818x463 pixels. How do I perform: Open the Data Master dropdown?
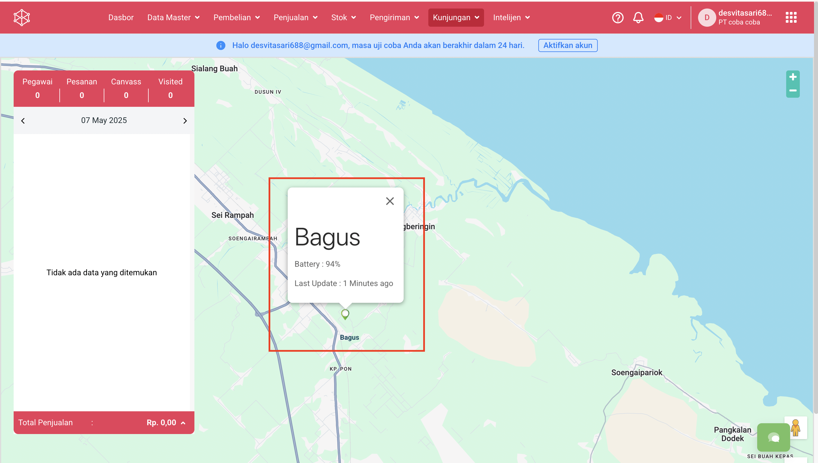(x=173, y=18)
